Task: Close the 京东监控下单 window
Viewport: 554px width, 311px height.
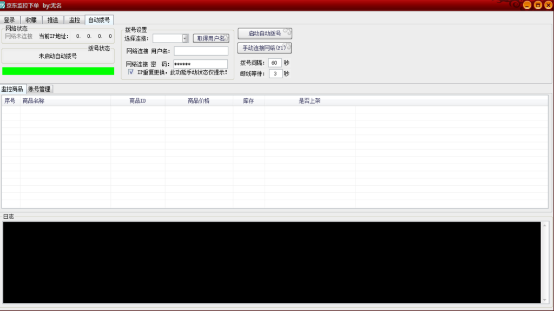Action: 548,5
